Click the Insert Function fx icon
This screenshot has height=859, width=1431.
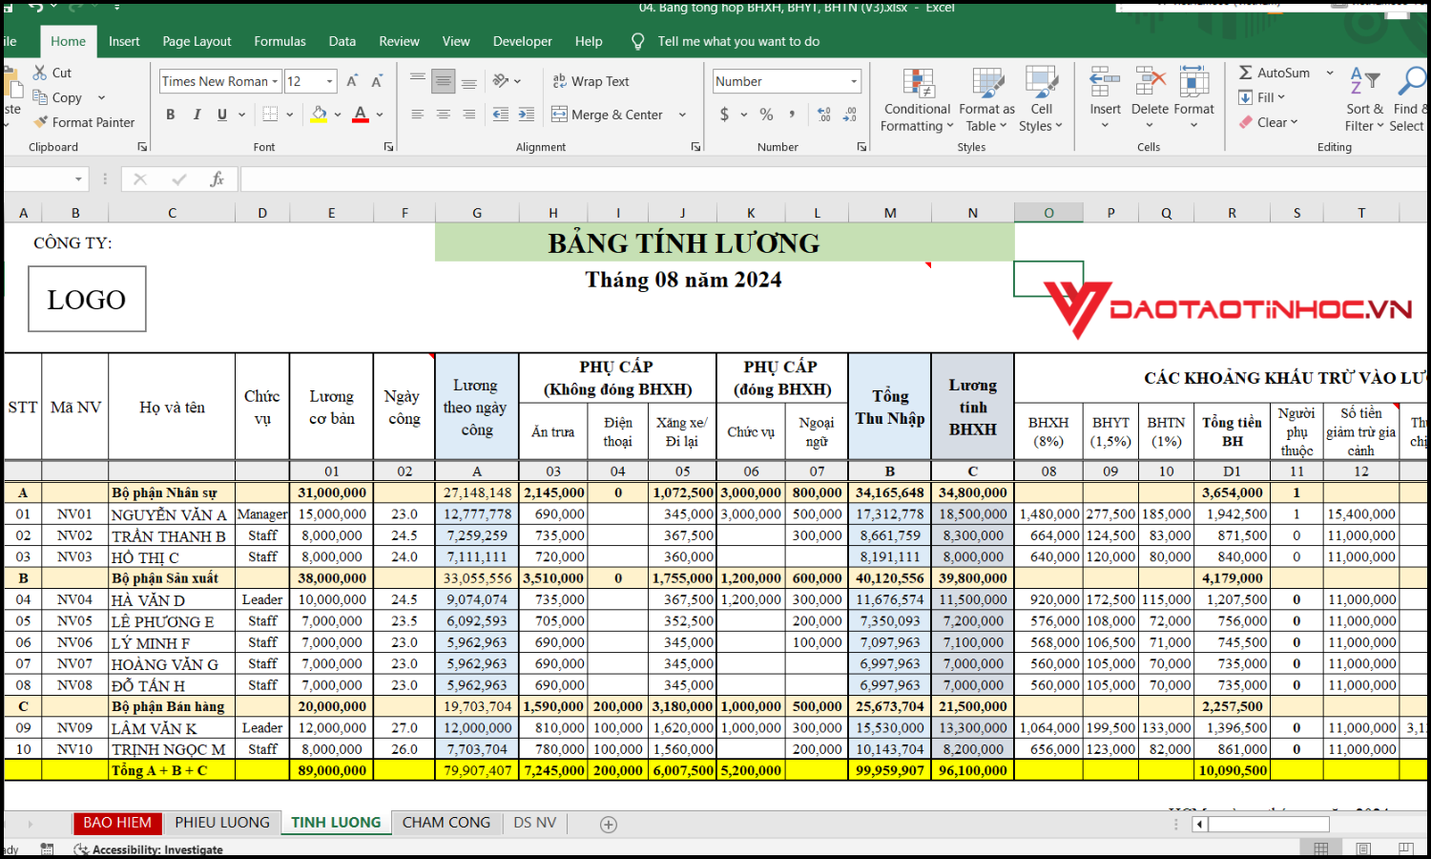point(217,179)
